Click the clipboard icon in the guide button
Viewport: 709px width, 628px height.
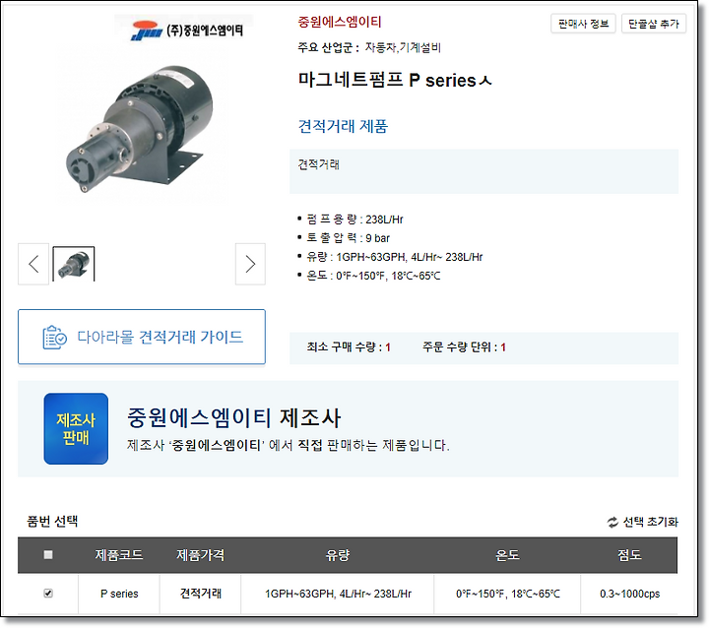click(x=54, y=338)
